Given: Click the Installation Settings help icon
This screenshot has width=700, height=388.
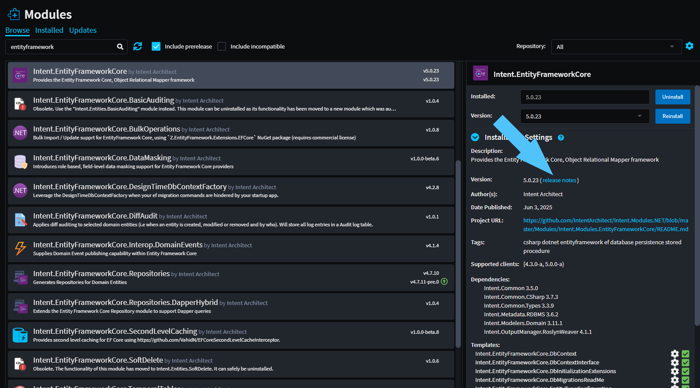Looking at the screenshot, I should (561, 138).
